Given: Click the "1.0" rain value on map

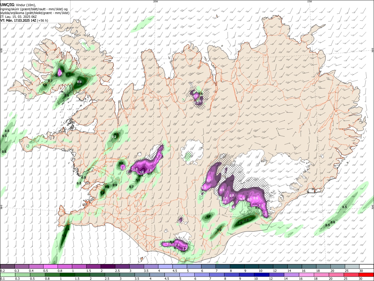Looking at the screenshot, I should [x=219, y=230].
